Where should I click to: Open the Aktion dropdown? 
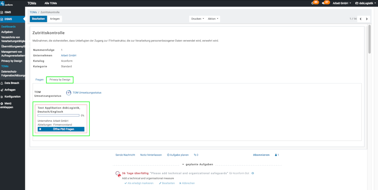coord(213,19)
